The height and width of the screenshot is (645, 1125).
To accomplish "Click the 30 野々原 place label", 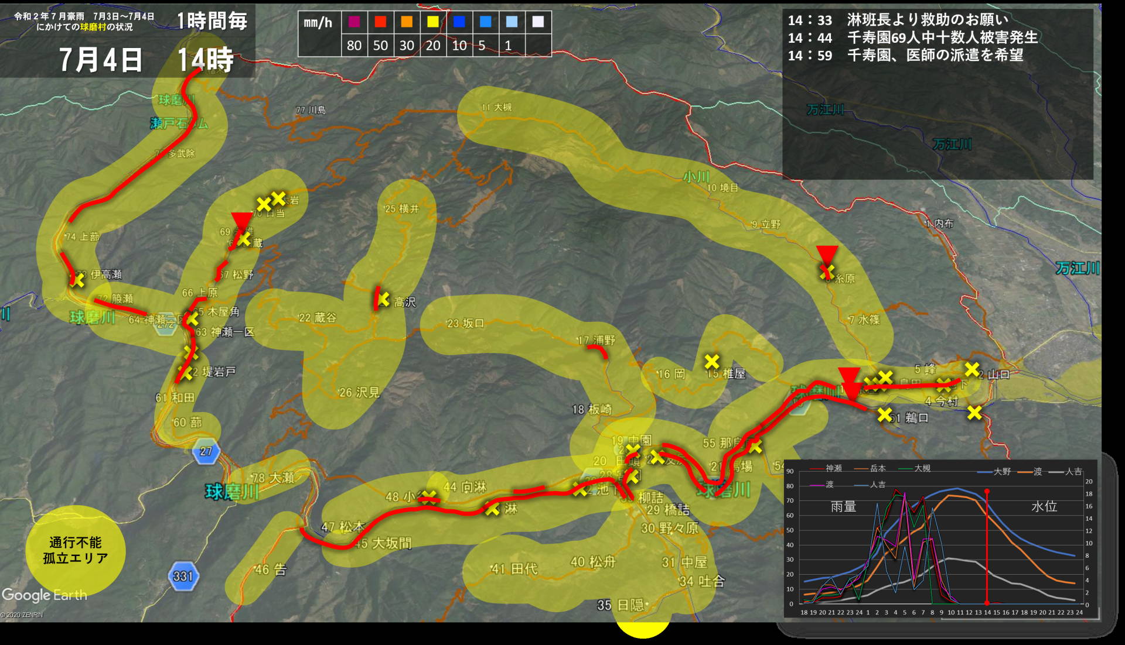I will 670,528.
